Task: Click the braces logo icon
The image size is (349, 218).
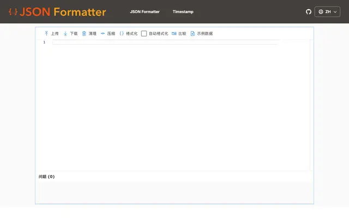Action: [x=13, y=12]
